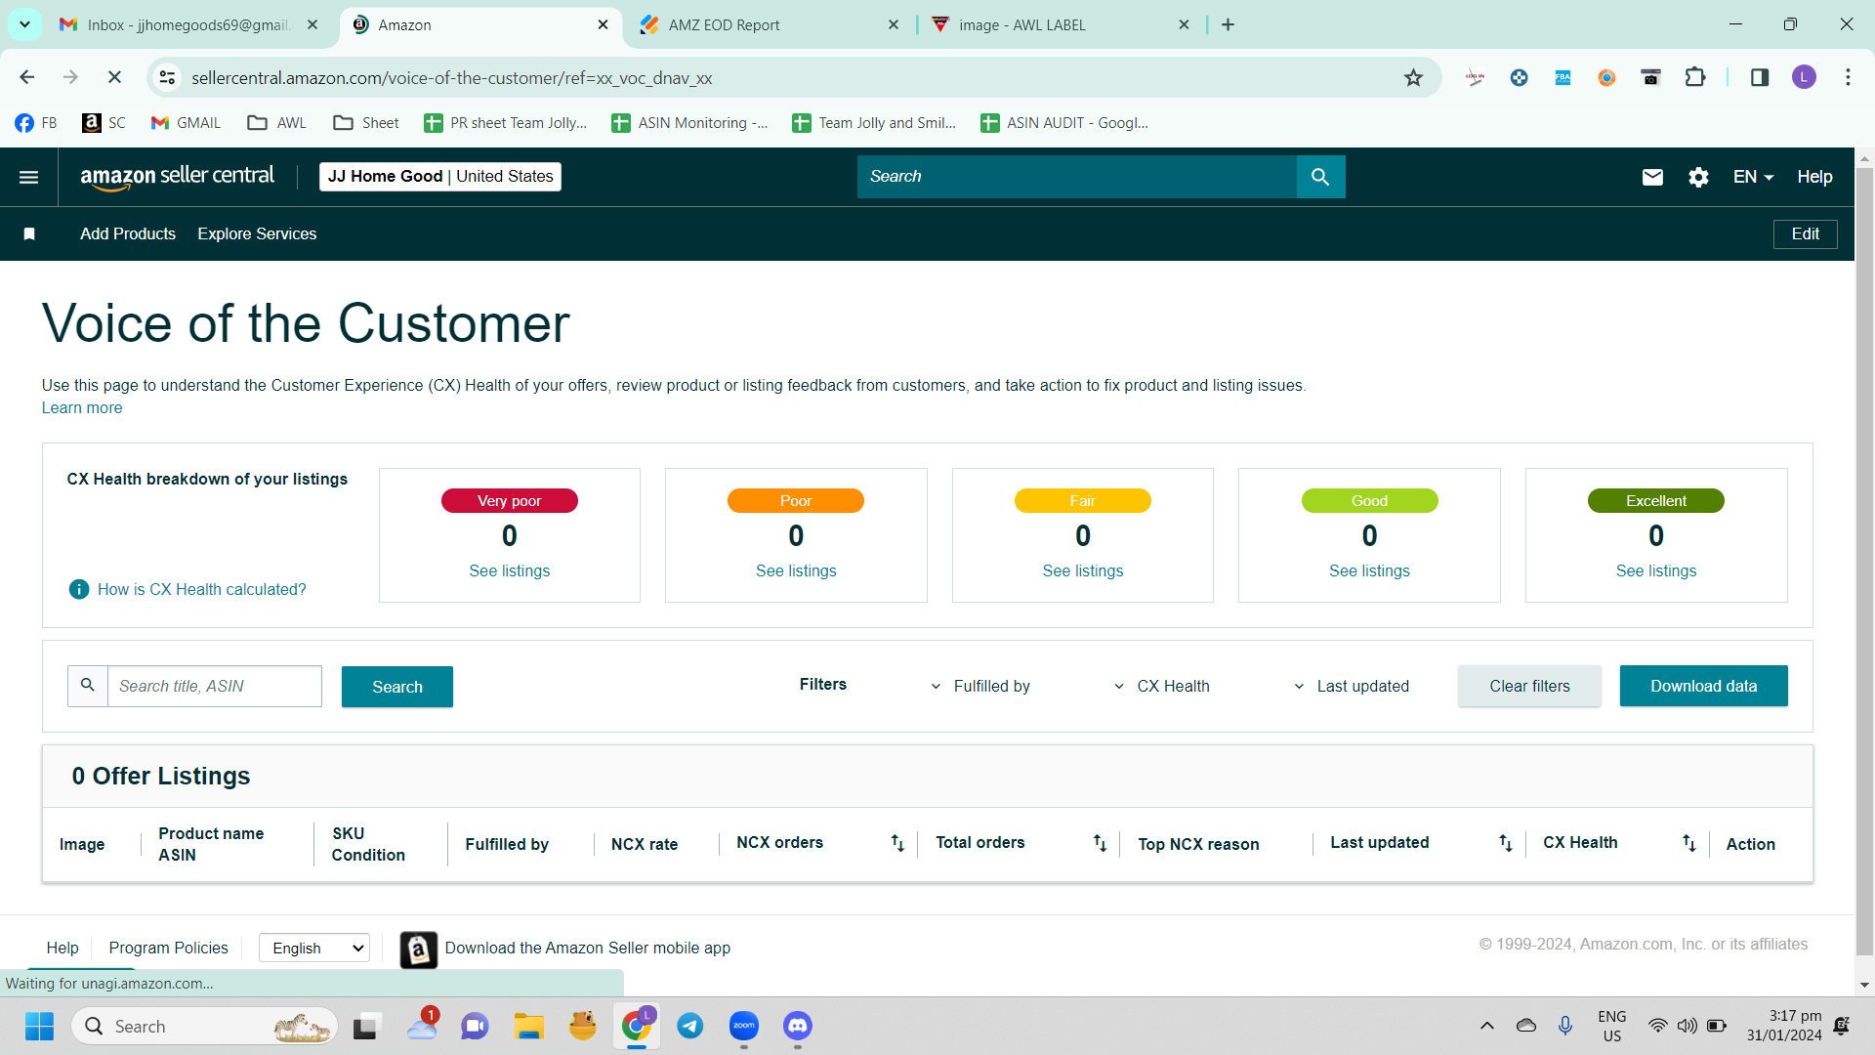
Task: Sort by CX Health column arrows
Action: 1688,843
